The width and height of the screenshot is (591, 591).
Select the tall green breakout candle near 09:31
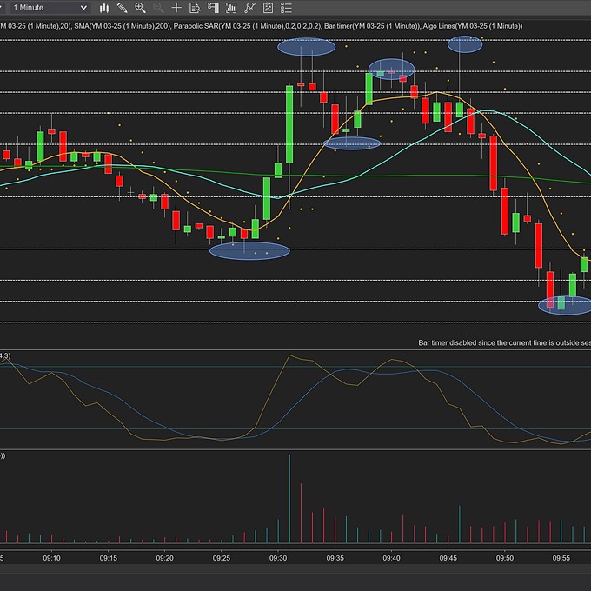(289, 124)
